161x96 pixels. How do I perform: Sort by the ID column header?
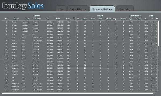6,19
